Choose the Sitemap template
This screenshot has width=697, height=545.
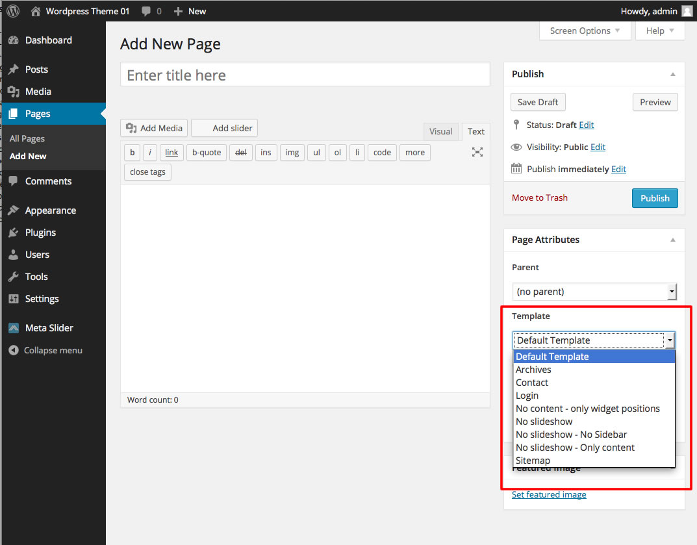point(594,461)
